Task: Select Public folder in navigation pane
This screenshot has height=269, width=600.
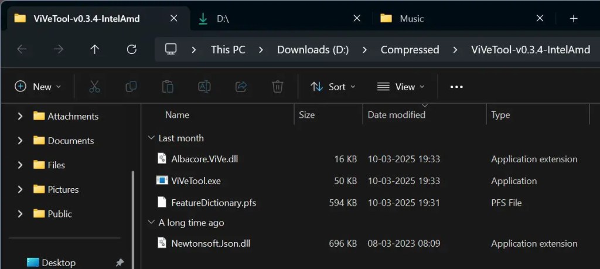Action: pyautogui.click(x=60, y=214)
